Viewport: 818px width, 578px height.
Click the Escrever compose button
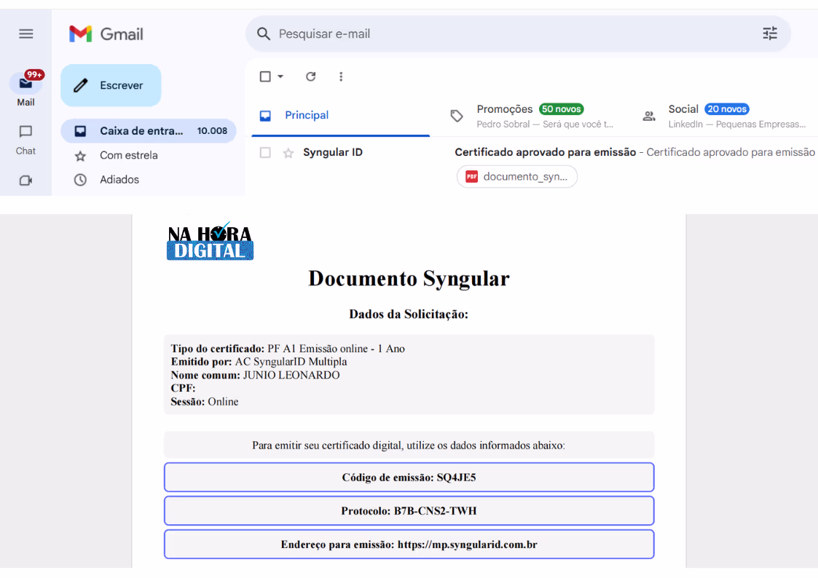[111, 85]
